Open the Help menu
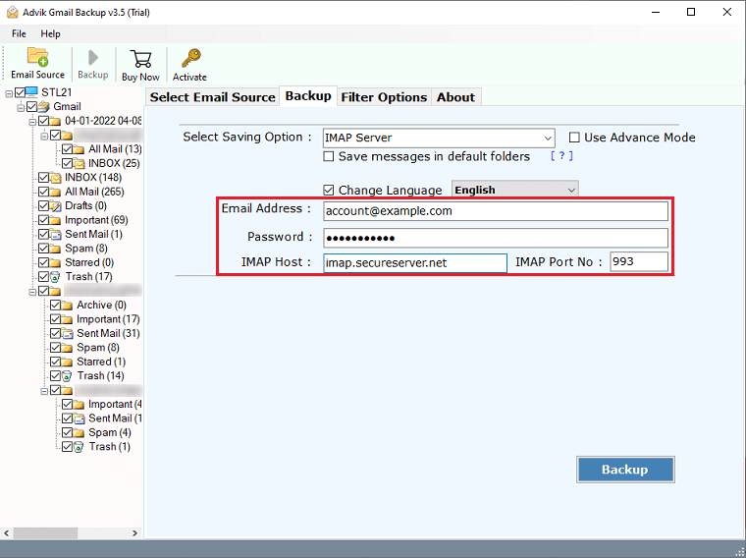Screen dimensions: 746x558 point(50,33)
